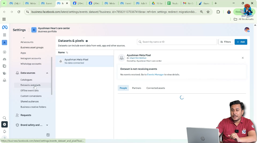Switch to the Connected assets tab
This screenshot has height=143, width=257.
pyautogui.click(x=156, y=88)
